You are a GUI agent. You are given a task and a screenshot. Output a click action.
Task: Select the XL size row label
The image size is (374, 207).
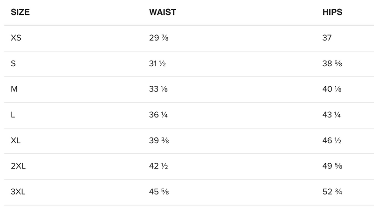point(15,141)
